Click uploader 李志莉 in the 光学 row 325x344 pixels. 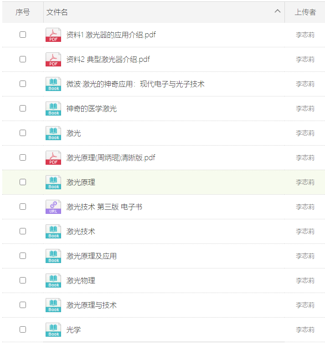pos(305,330)
